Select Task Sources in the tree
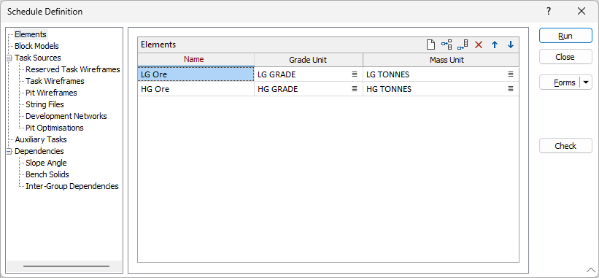 (37, 58)
